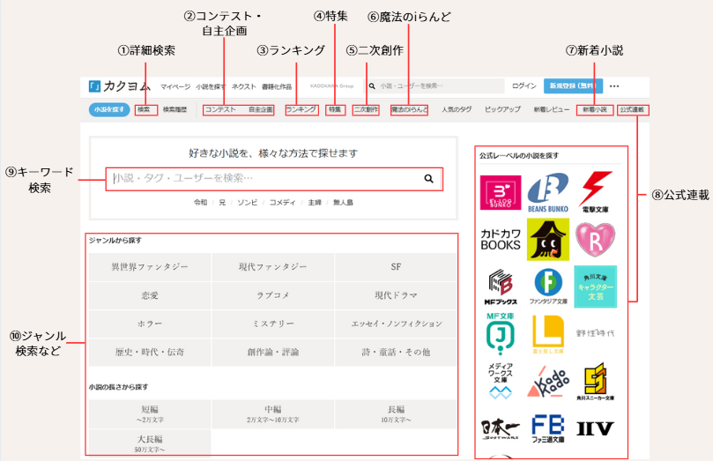Click the ゾンビ suggested keyword link
713x461 pixels.
(249, 202)
